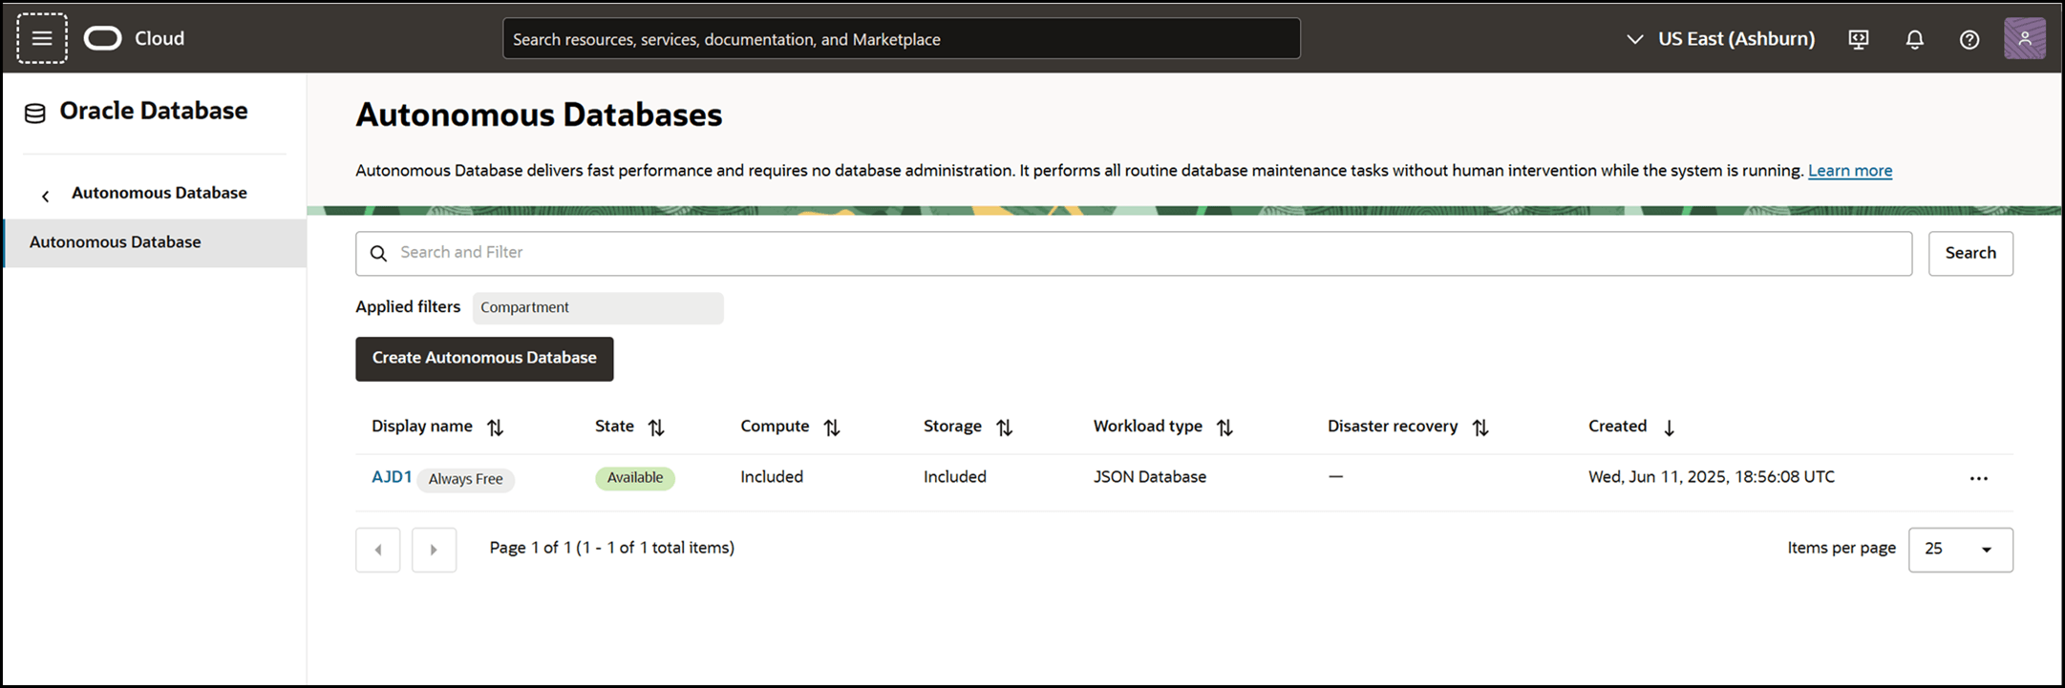Sort by Disaster recovery column
This screenshot has height=688, width=2065.
(x=1480, y=427)
